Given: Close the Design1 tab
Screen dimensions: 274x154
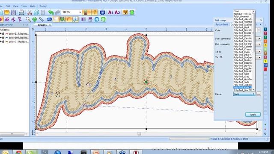Looking at the screenshot, I should [50, 25].
